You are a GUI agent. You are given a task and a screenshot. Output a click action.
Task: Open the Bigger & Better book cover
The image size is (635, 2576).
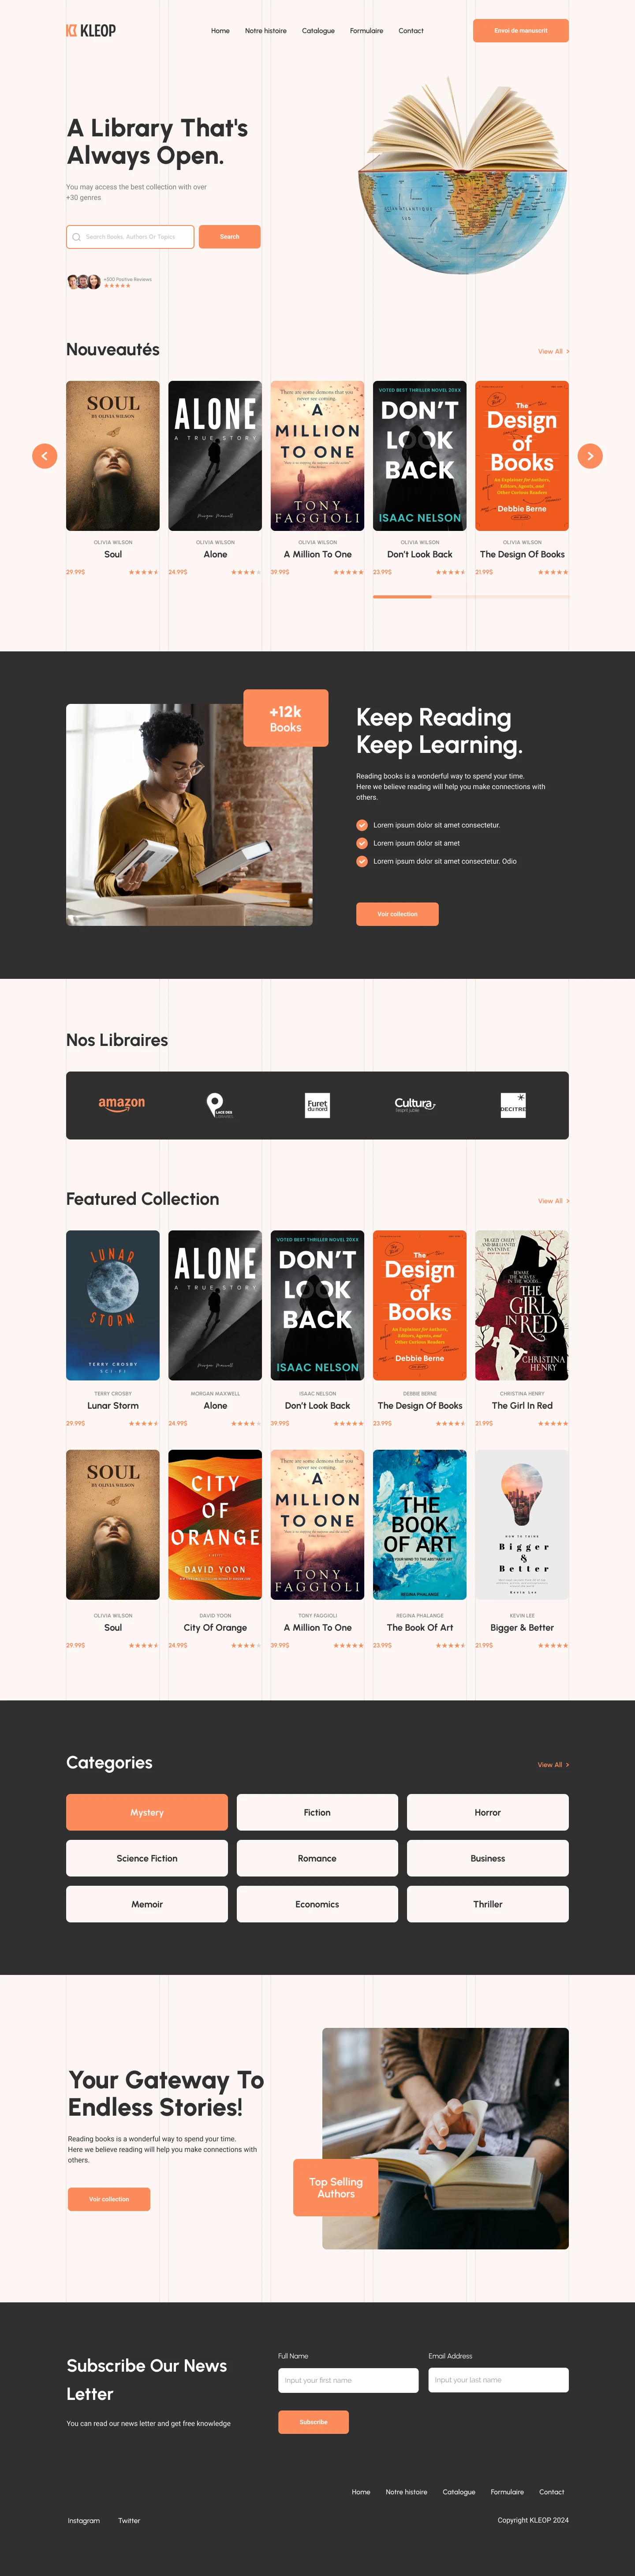click(522, 1525)
